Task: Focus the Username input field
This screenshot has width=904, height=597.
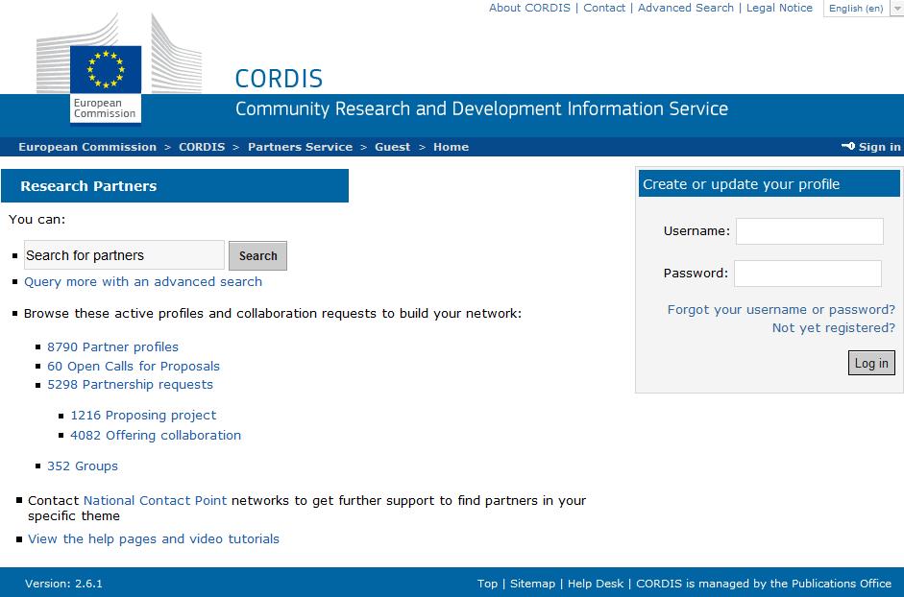Action: (x=810, y=231)
